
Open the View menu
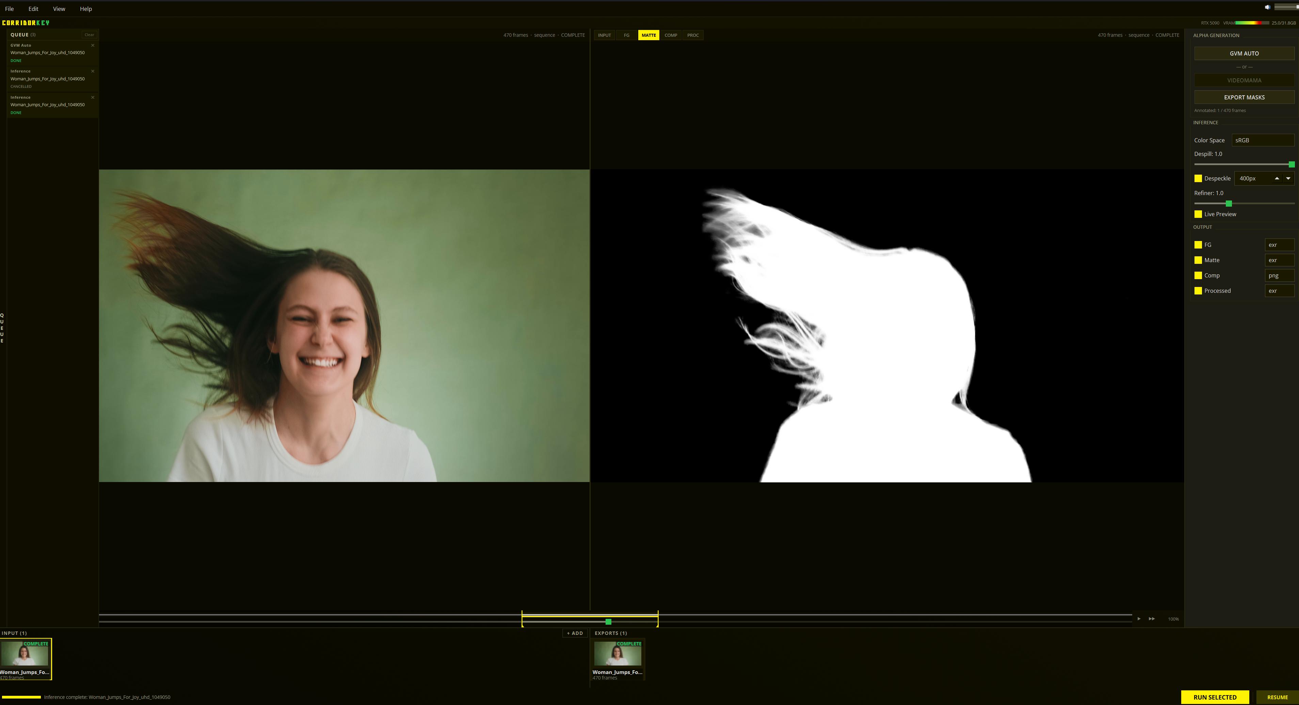coord(59,9)
